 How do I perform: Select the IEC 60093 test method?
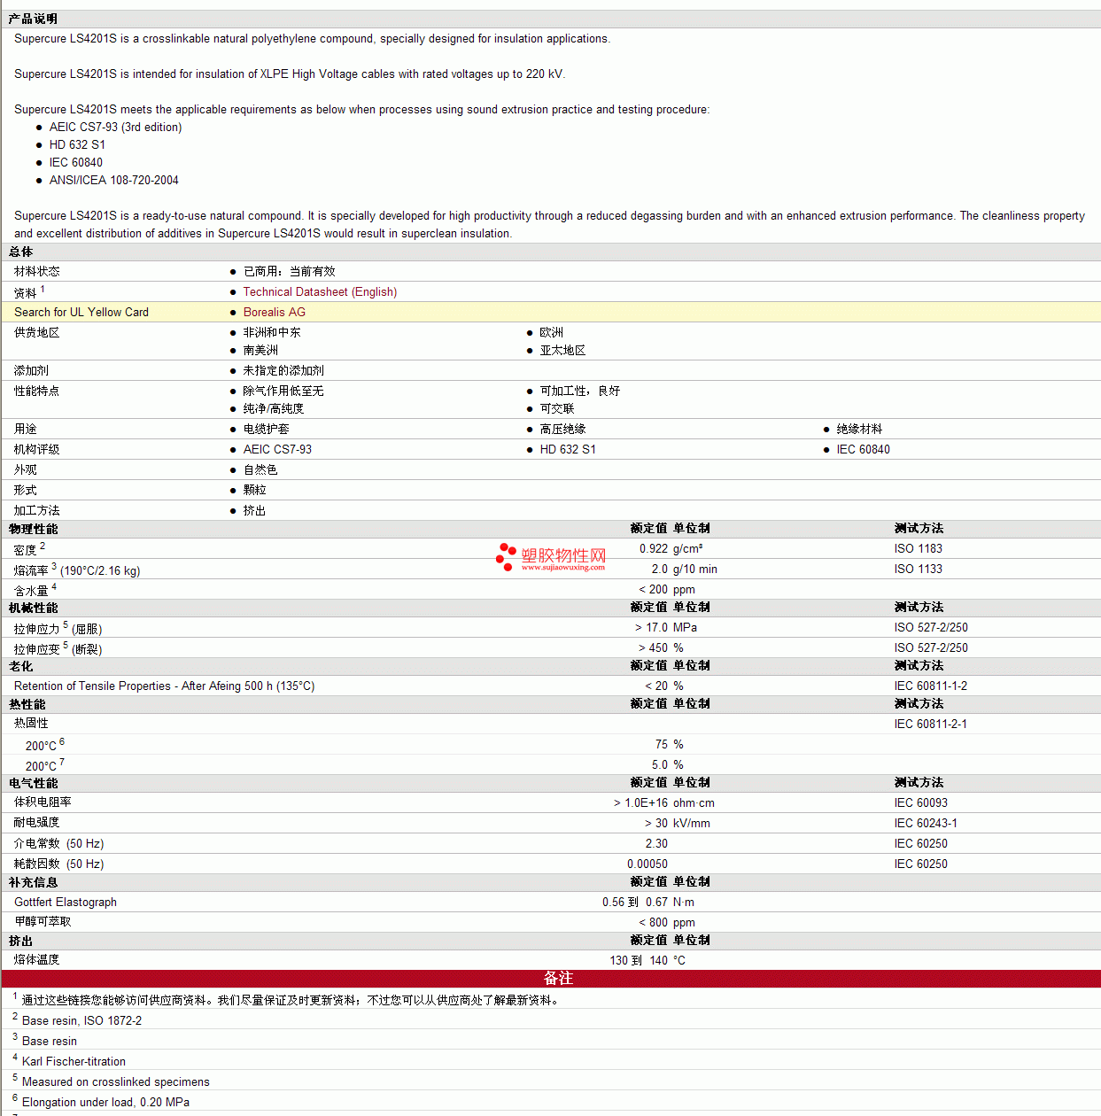(921, 802)
